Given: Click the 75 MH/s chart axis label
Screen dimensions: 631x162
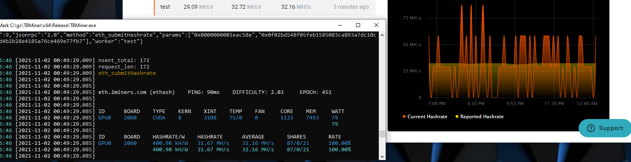Looking at the screenshot, I should coord(412,18).
